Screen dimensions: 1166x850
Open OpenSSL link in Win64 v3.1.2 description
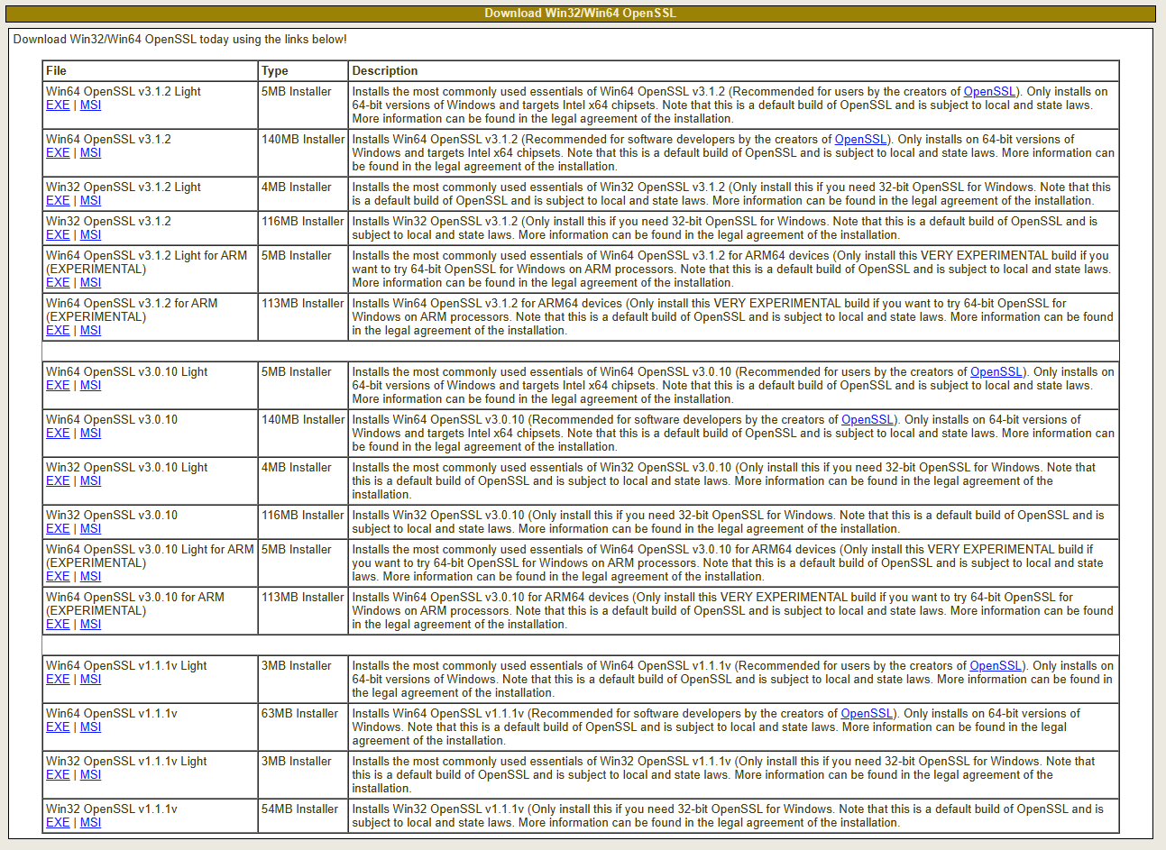click(x=860, y=140)
